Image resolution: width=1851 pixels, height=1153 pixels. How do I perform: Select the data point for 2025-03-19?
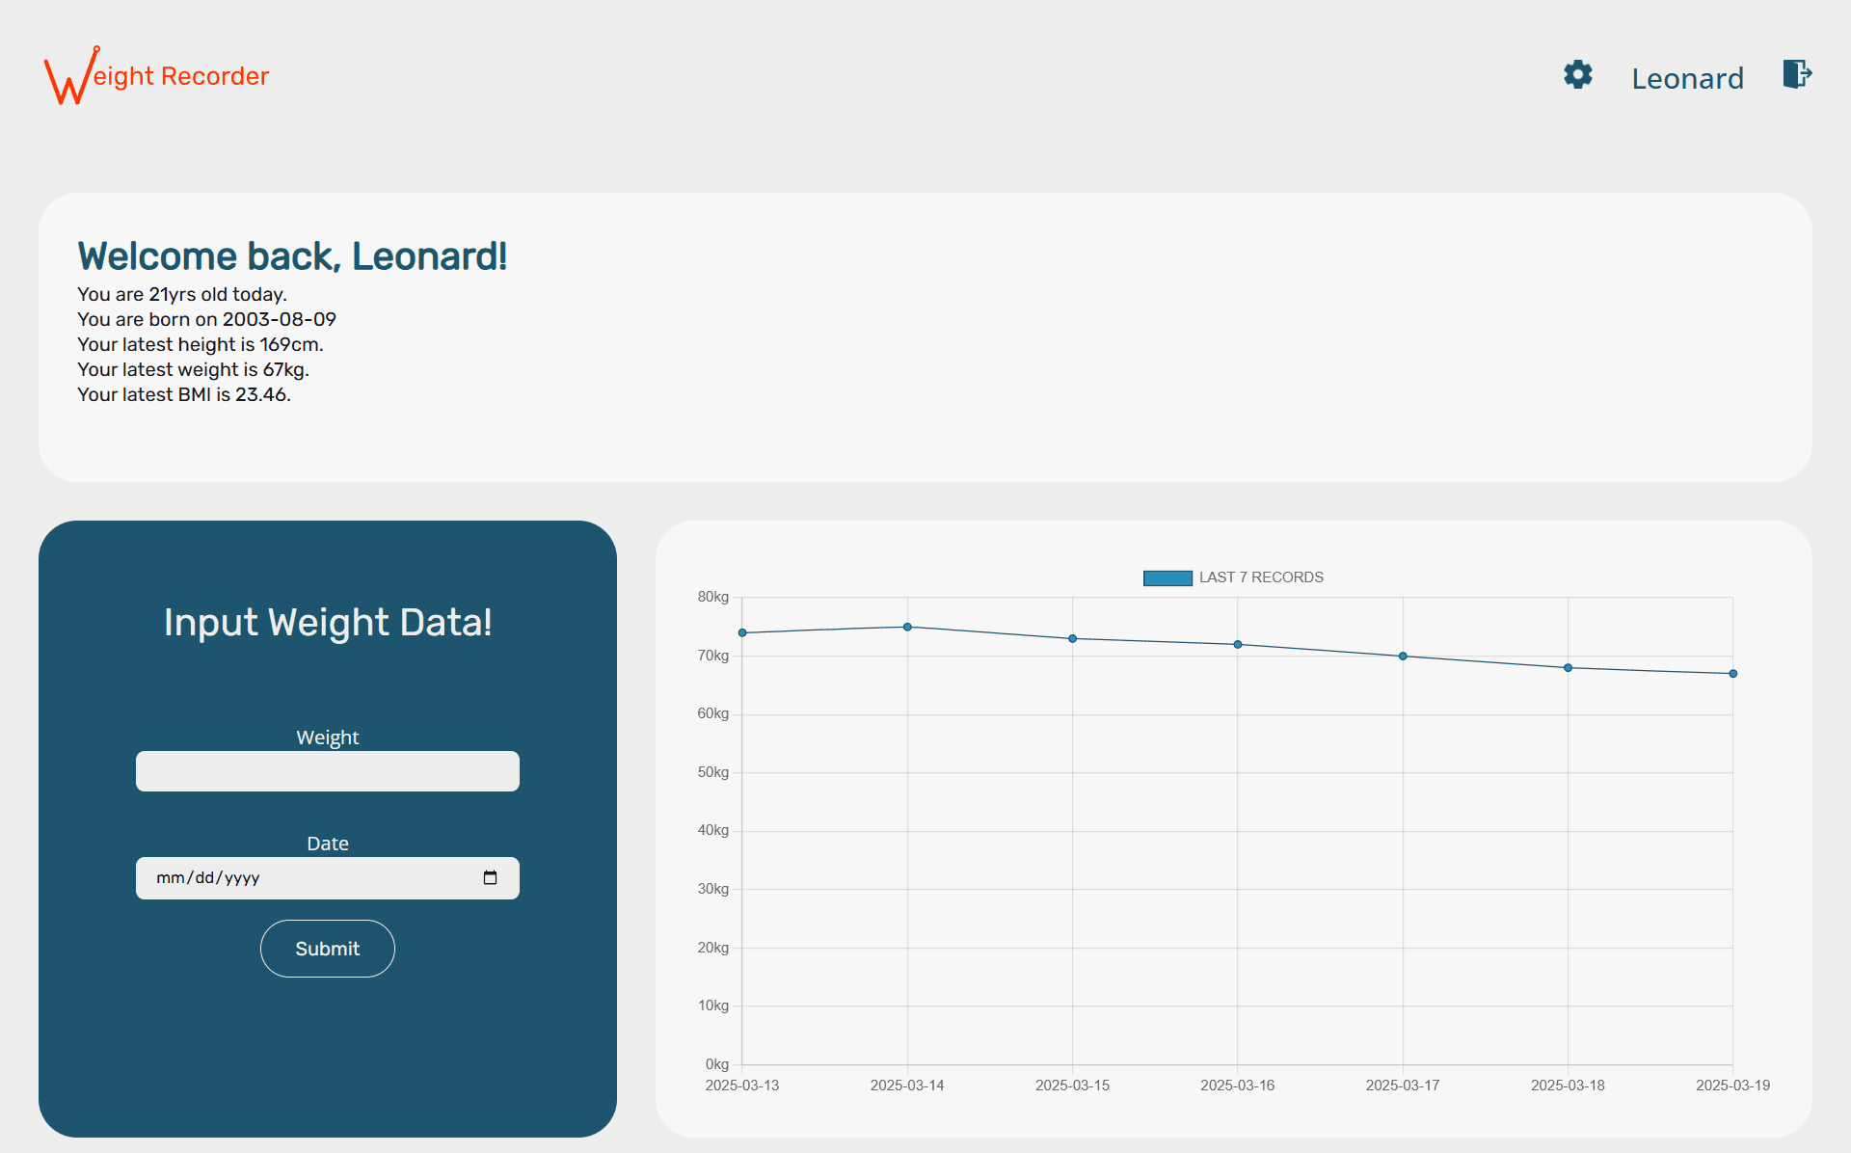pos(1732,673)
